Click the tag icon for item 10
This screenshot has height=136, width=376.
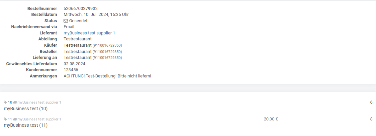[5, 102]
